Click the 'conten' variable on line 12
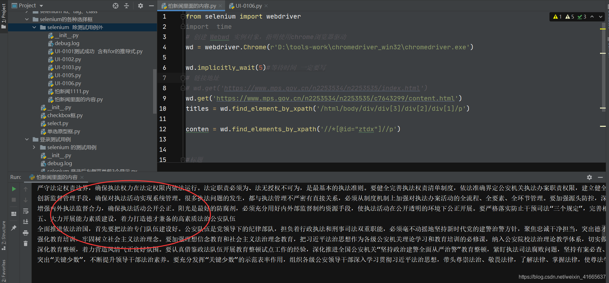The image size is (609, 283). pyautogui.click(x=197, y=129)
